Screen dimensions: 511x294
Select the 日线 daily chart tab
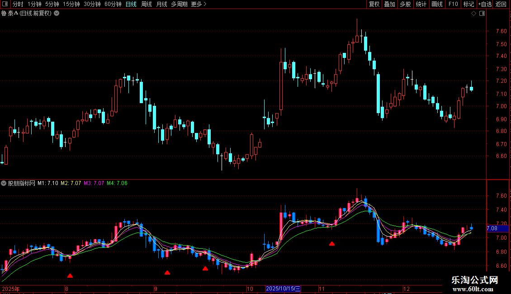(131, 4)
